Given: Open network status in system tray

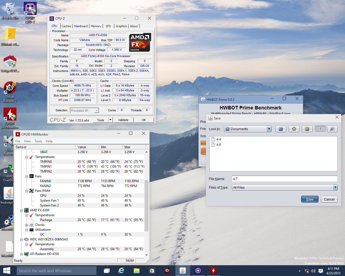Looking at the screenshot, I should tap(307, 271).
